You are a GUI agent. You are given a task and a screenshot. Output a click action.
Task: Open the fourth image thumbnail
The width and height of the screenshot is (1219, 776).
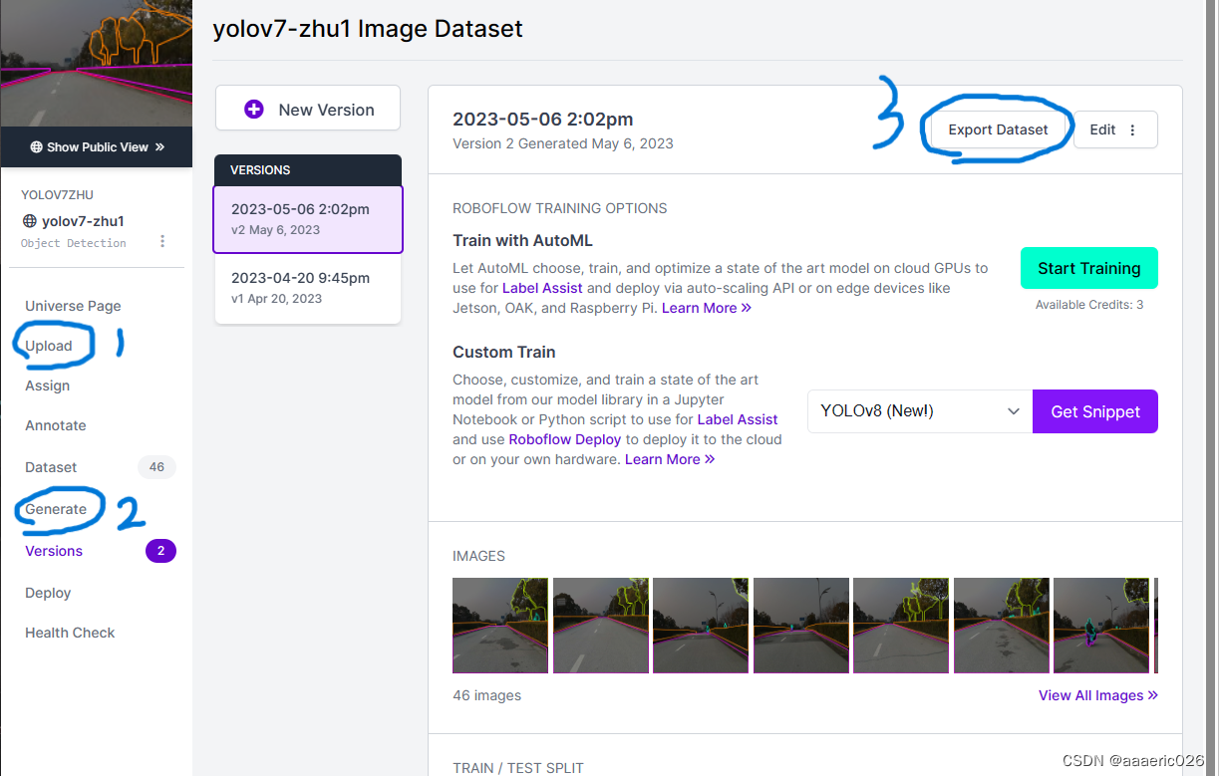coord(801,626)
